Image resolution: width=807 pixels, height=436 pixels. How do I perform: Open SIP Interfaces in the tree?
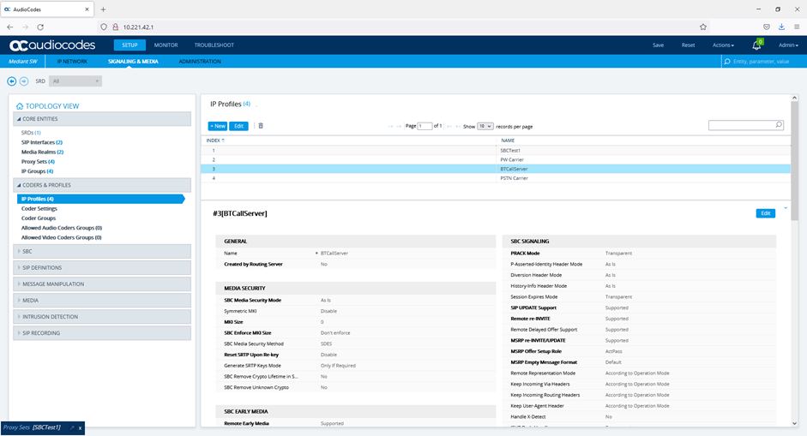pos(42,142)
